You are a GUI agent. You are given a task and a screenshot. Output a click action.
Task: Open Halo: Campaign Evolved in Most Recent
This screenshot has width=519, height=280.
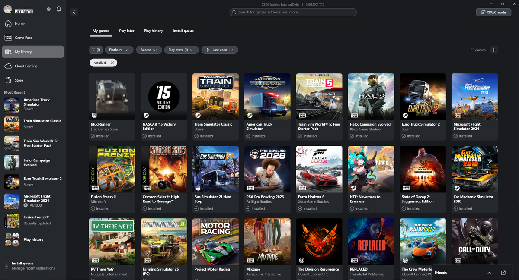(x=33, y=163)
